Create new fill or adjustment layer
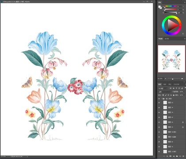The width and height of the screenshot is (186, 159). [x=174, y=156]
